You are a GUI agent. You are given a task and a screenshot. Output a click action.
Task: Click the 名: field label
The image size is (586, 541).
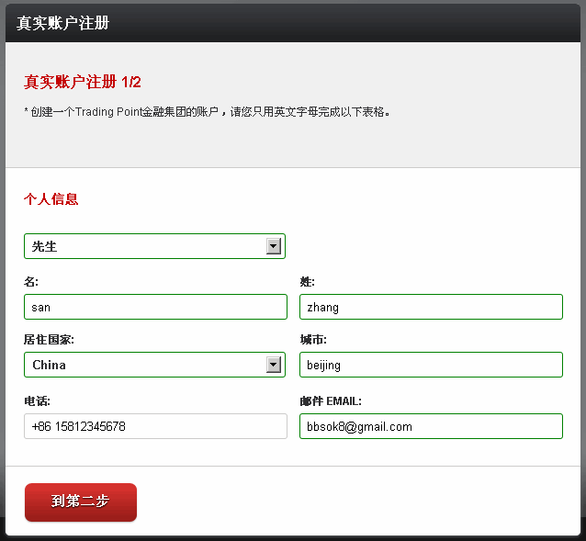coord(31,281)
